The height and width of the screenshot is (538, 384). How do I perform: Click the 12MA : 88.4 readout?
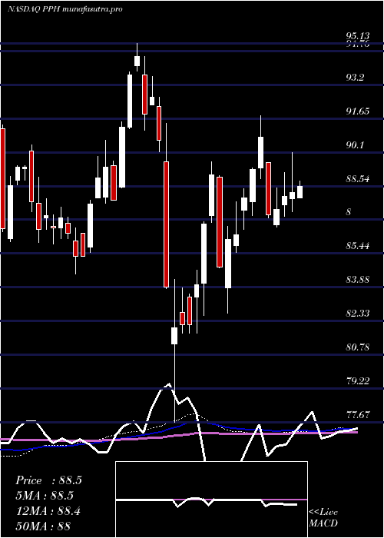pyautogui.click(x=48, y=511)
